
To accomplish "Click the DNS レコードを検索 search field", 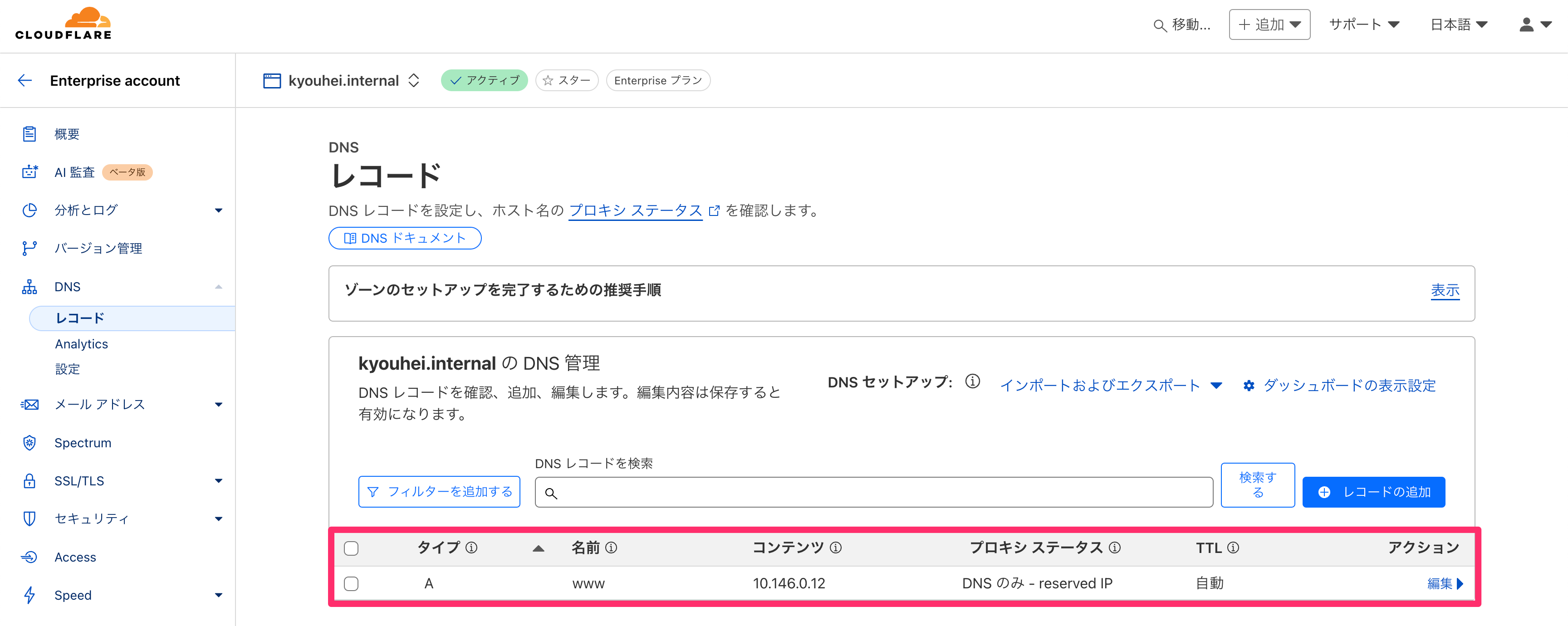I will click(x=874, y=493).
